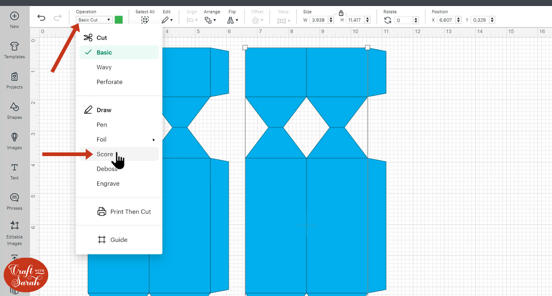Image resolution: width=552 pixels, height=296 pixels.
Task: Click the Undo arrow icon
Action: (x=42, y=18)
